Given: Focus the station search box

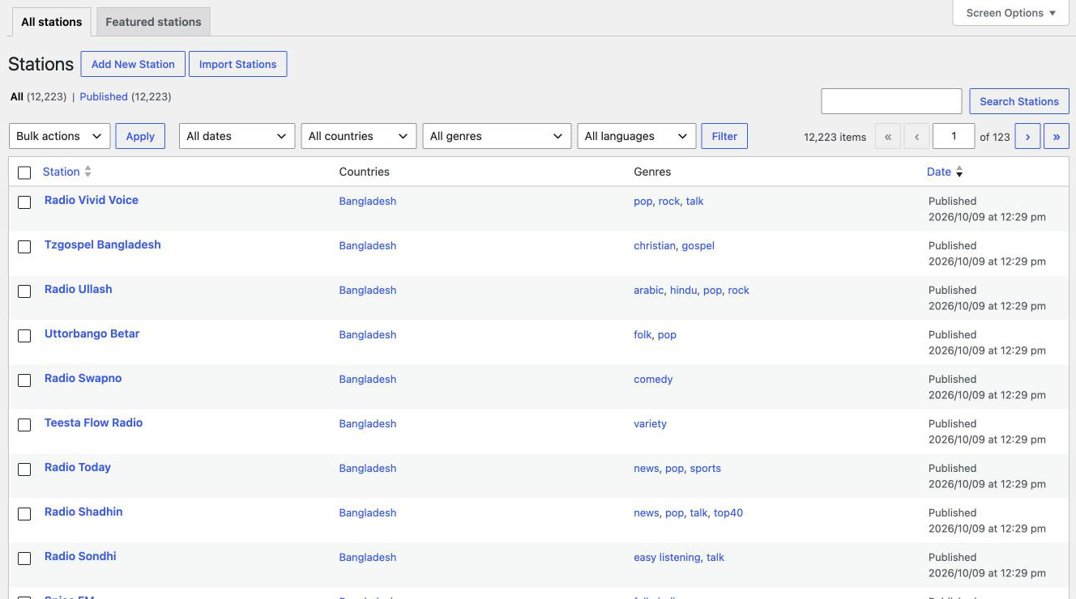Looking at the screenshot, I should tap(891, 101).
